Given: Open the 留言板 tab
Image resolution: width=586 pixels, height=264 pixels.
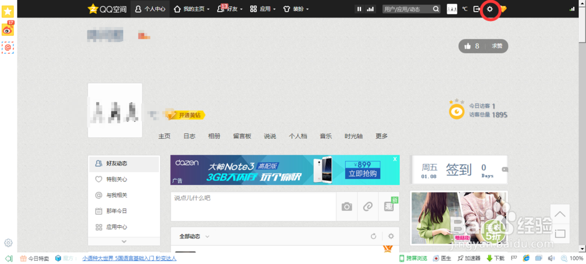Looking at the screenshot, I should [242, 136].
